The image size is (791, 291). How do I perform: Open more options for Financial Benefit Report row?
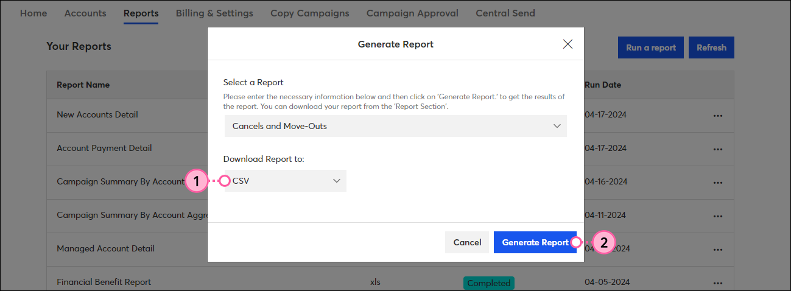(x=717, y=282)
